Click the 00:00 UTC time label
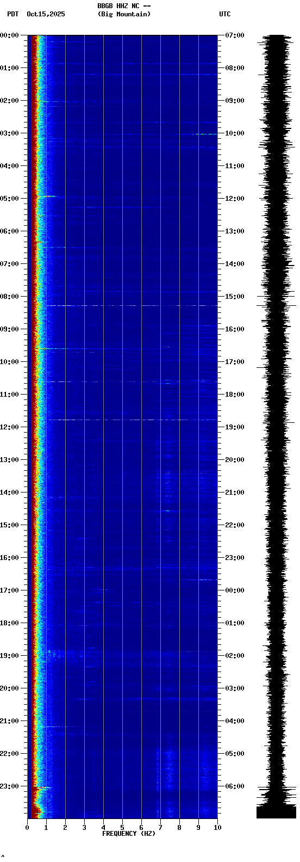Viewport: 300px width, 862px height. pyautogui.click(x=235, y=590)
